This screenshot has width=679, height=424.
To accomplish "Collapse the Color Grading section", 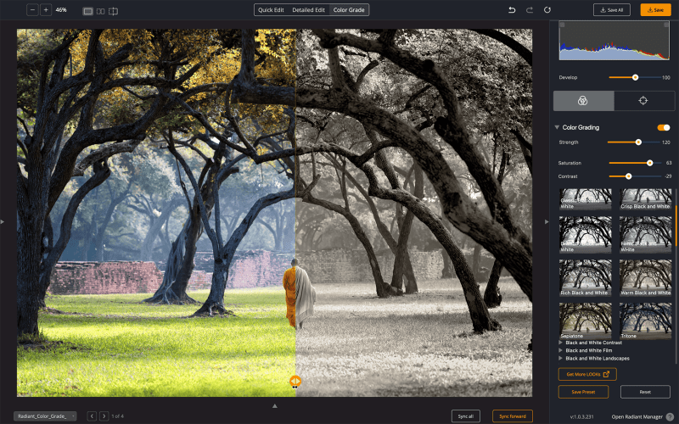I will coord(557,127).
